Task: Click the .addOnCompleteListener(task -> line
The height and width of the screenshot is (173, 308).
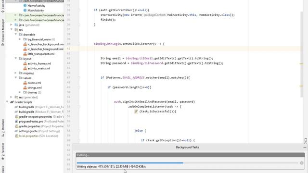Action: [x=154, y=107]
